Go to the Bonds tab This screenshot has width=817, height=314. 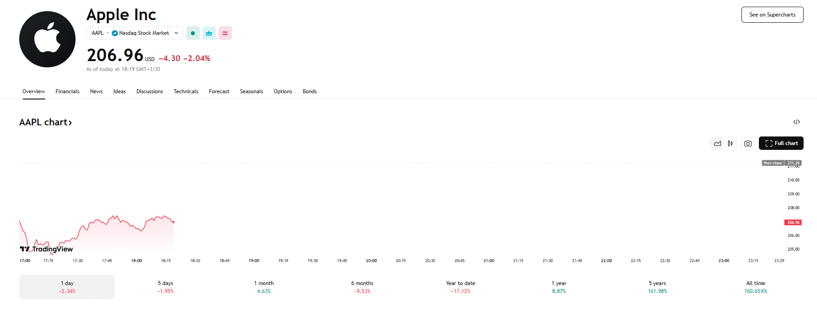pos(310,91)
